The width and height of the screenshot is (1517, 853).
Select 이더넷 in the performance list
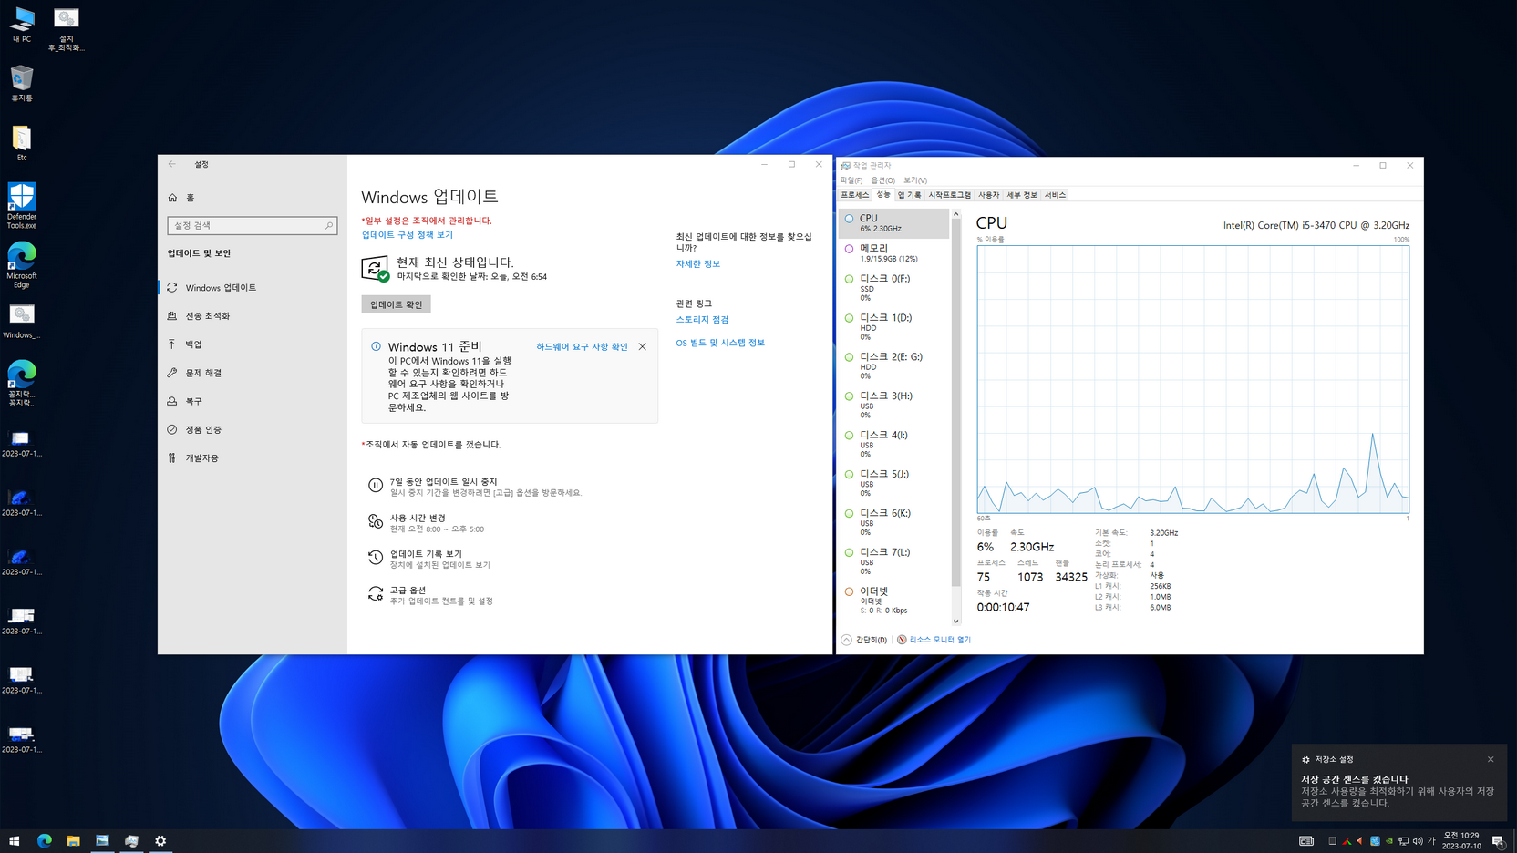893,601
